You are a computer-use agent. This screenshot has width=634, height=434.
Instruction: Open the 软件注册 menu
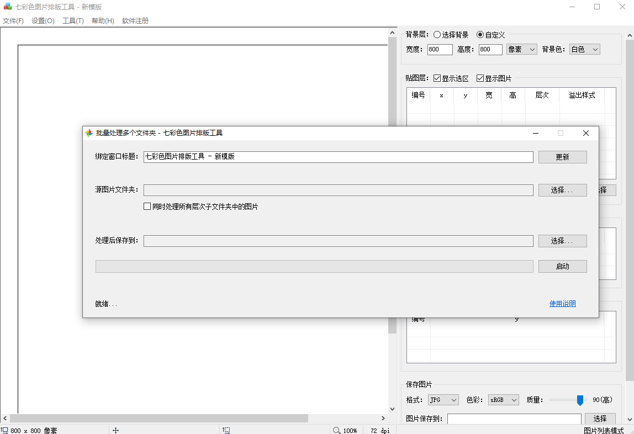pos(135,20)
